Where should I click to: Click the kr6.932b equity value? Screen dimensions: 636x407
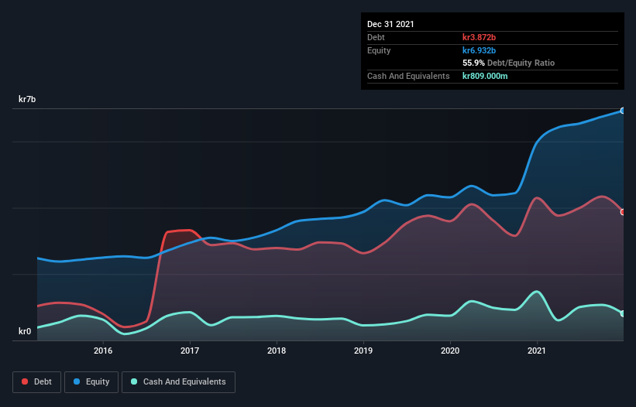coord(479,50)
